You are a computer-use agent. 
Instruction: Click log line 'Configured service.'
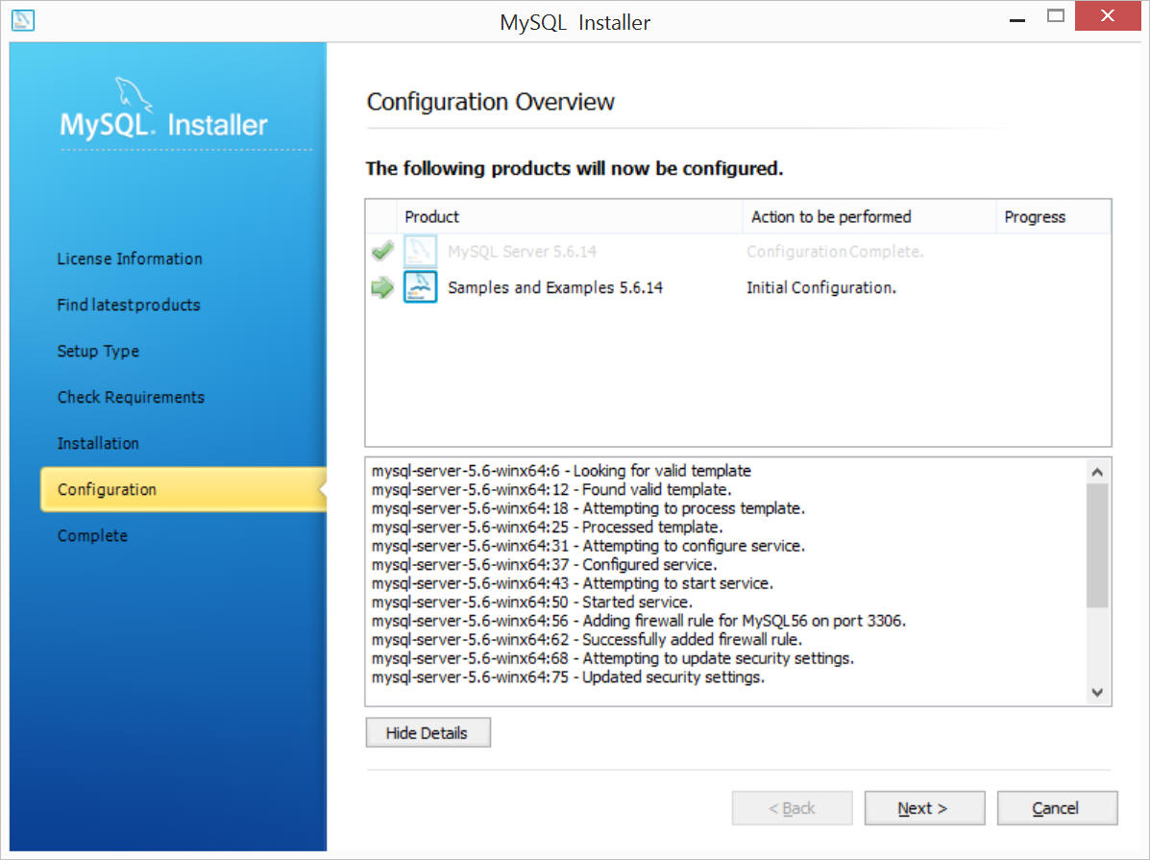[544, 564]
